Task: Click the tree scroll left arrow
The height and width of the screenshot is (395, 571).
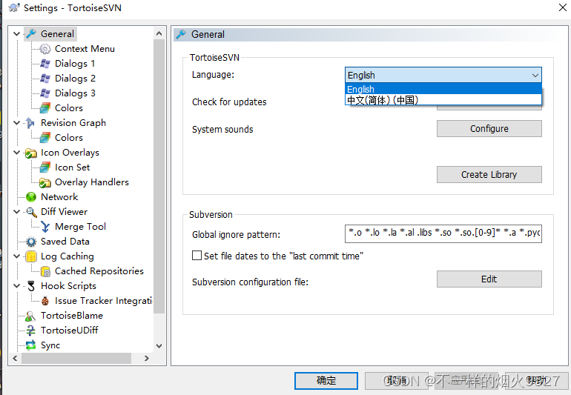Action: pos(15,359)
